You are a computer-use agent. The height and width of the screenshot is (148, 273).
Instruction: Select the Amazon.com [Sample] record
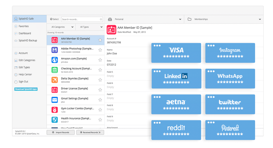[x=75, y=60]
